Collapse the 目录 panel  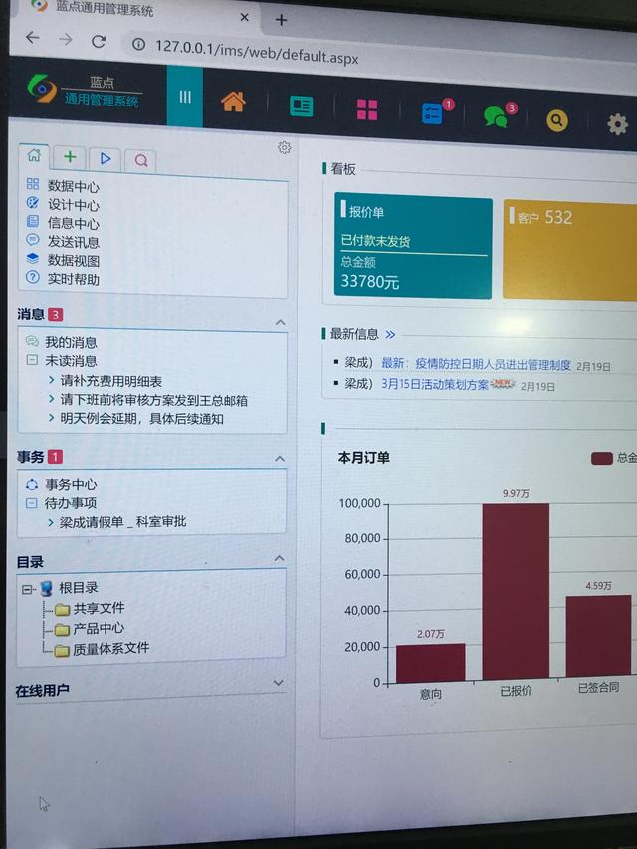coord(279,558)
